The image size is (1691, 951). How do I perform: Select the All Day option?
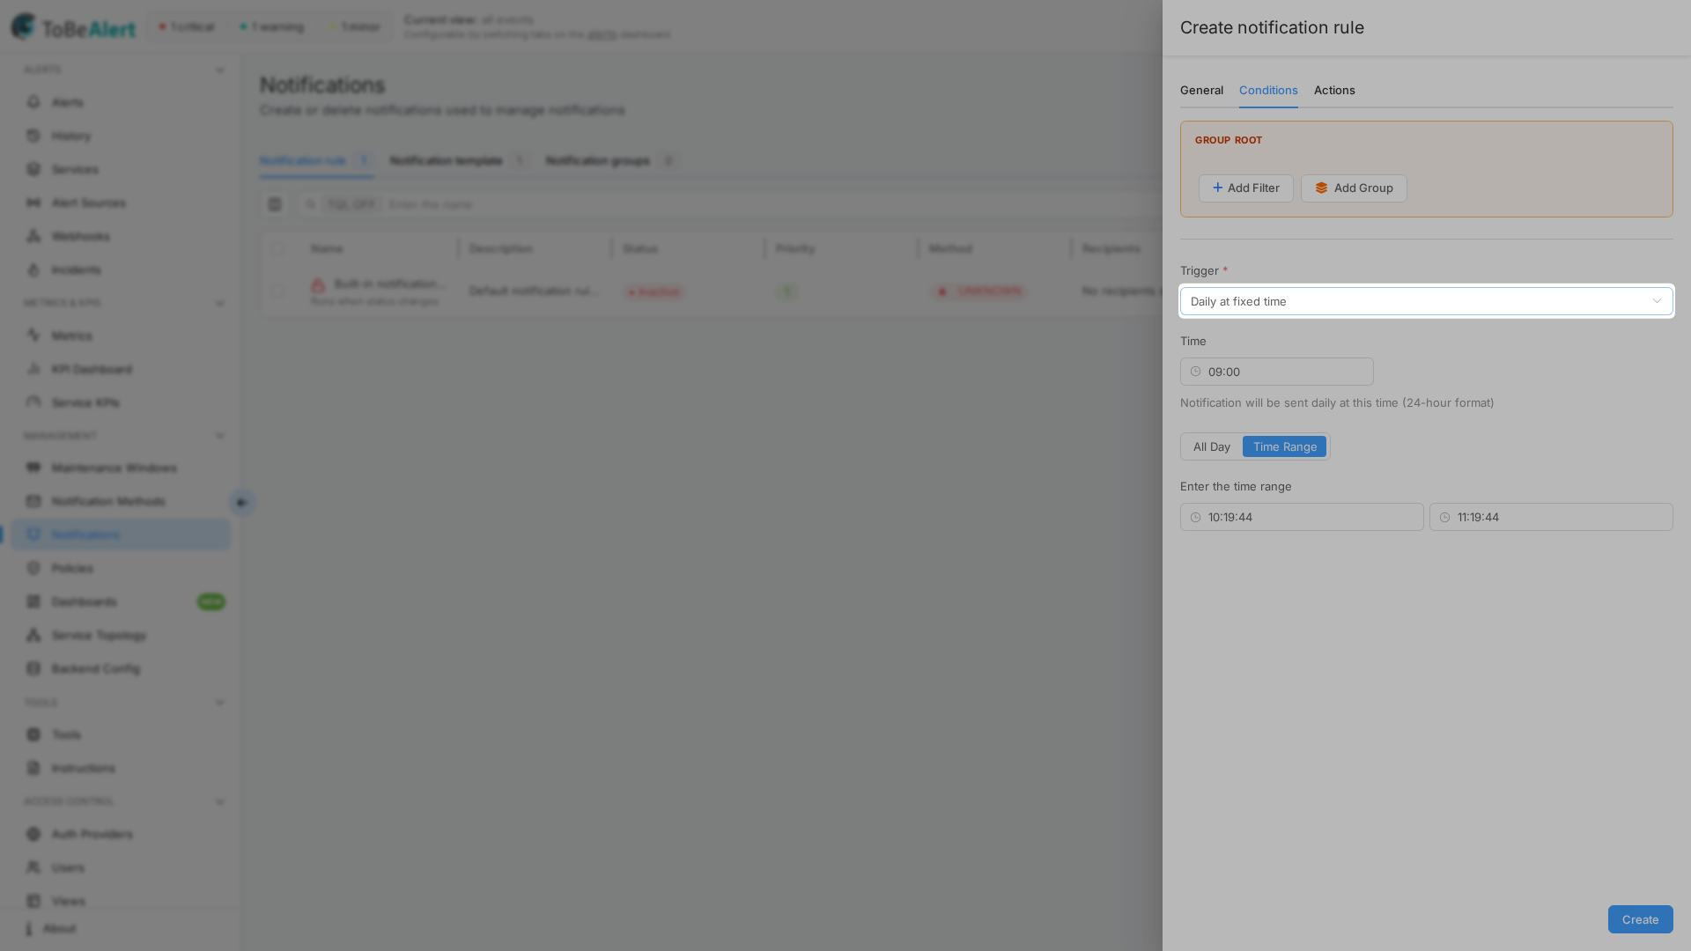(x=1212, y=446)
